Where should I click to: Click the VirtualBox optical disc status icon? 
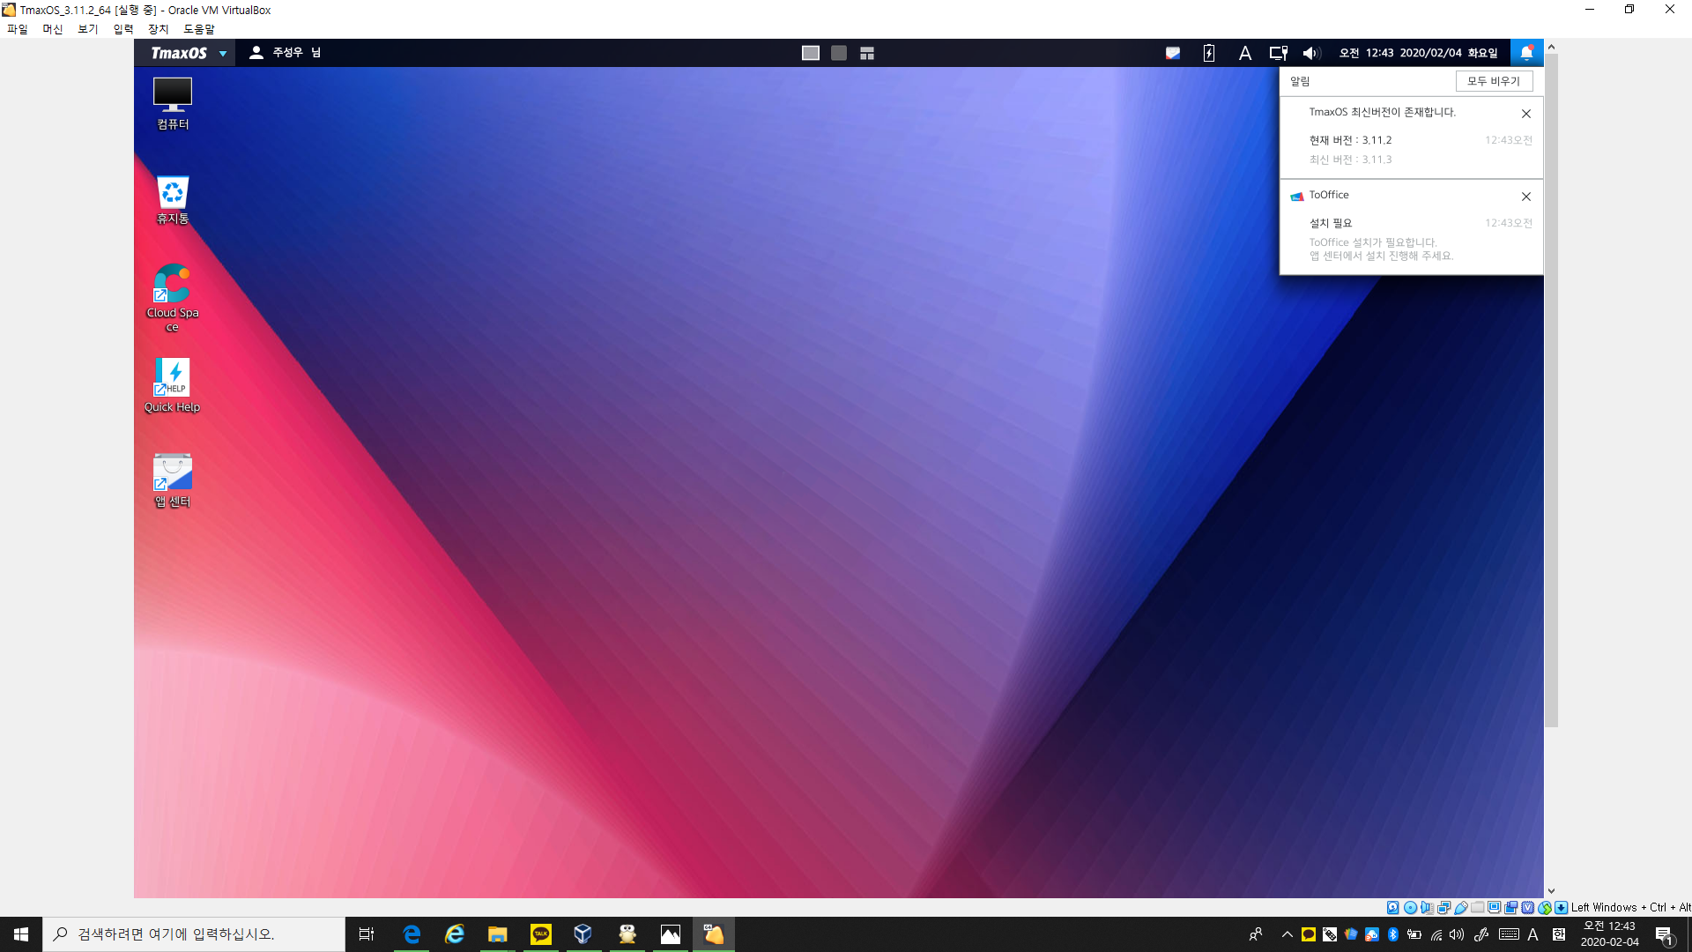point(1410,907)
